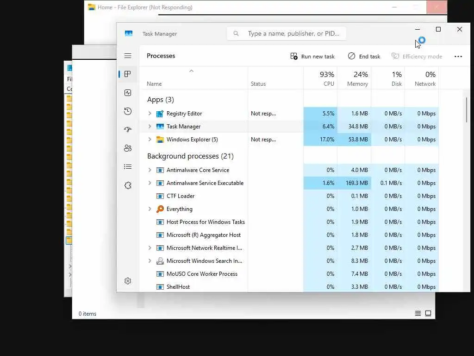This screenshot has width=474, height=356.
Task: Click File Explorer title bar folder icon
Action: click(x=92, y=7)
